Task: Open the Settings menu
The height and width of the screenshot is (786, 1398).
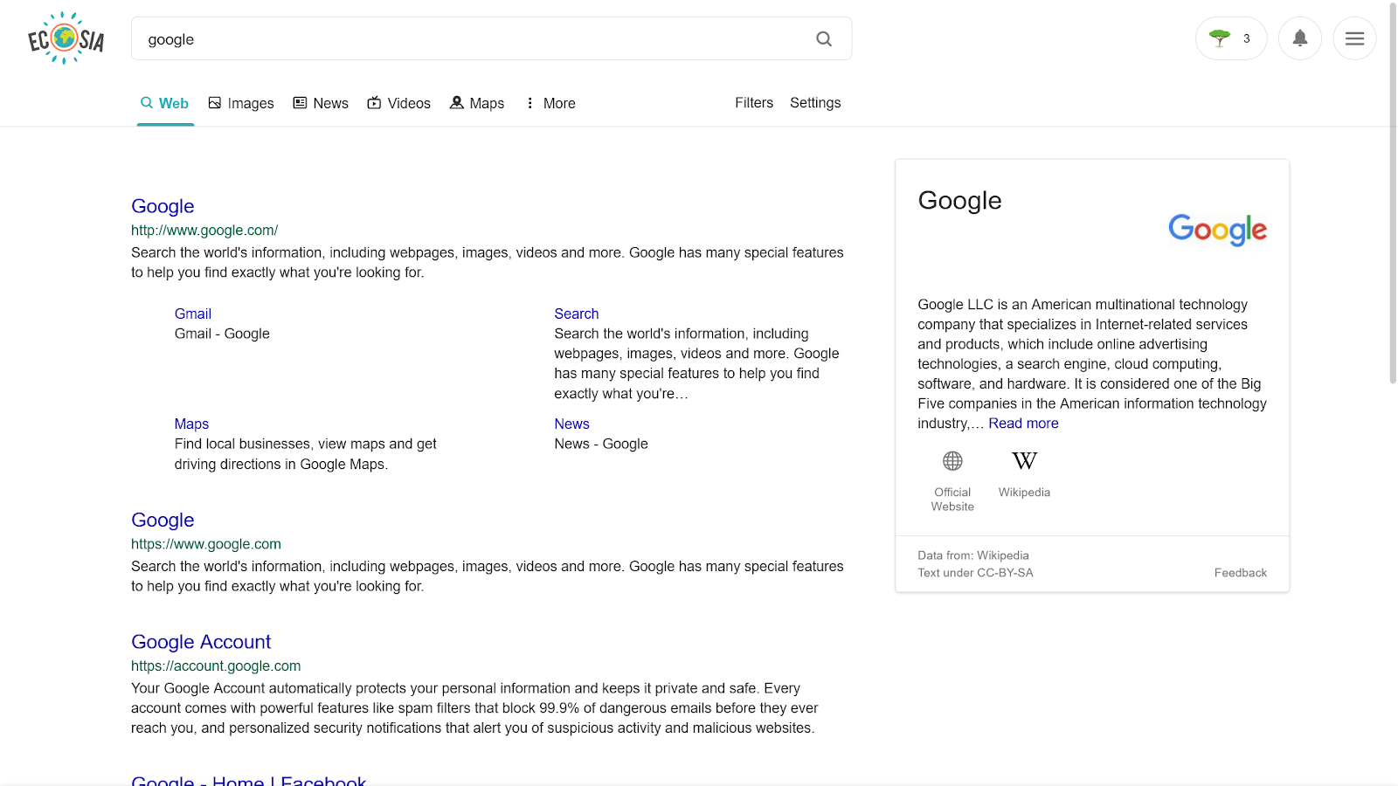Action: coord(815,103)
